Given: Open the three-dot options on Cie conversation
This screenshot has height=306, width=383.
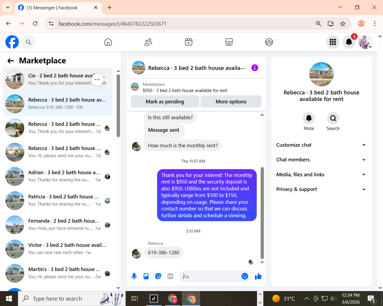Looking at the screenshot, I should (97, 79).
